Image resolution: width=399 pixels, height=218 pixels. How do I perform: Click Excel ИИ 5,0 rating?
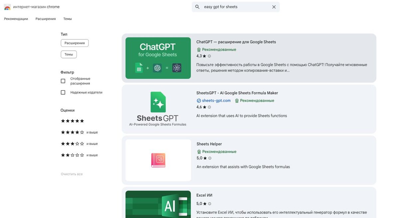[x=201, y=204]
